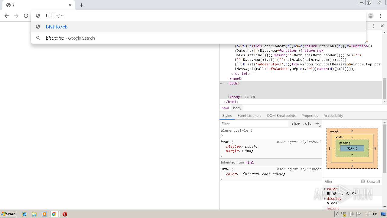Click the black rgb(0, 0, 0) color swatch

click(x=329, y=193)
